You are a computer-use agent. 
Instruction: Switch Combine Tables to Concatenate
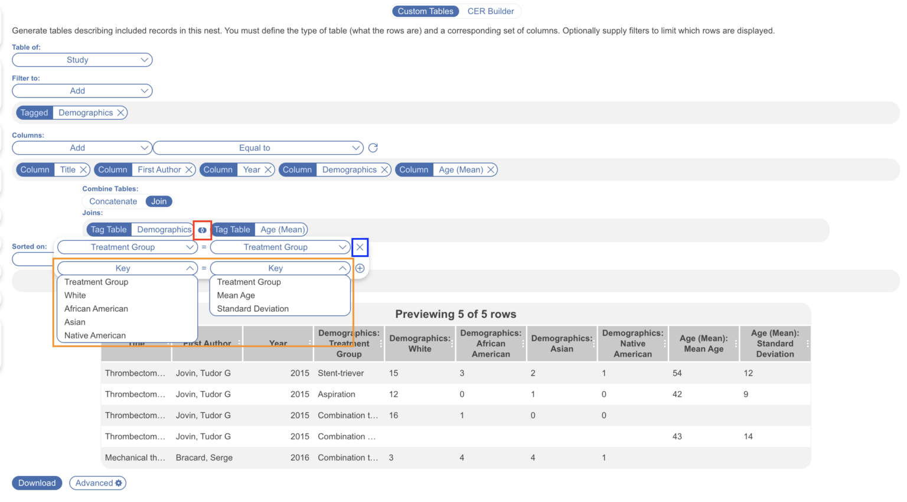coord(113,201)
